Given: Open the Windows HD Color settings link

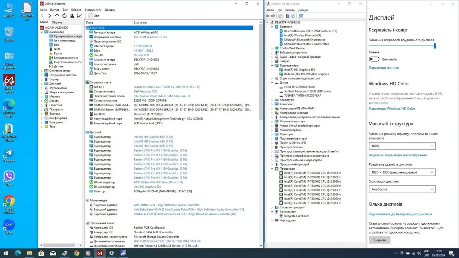Looking at the screenshot, I should [392, 109].
